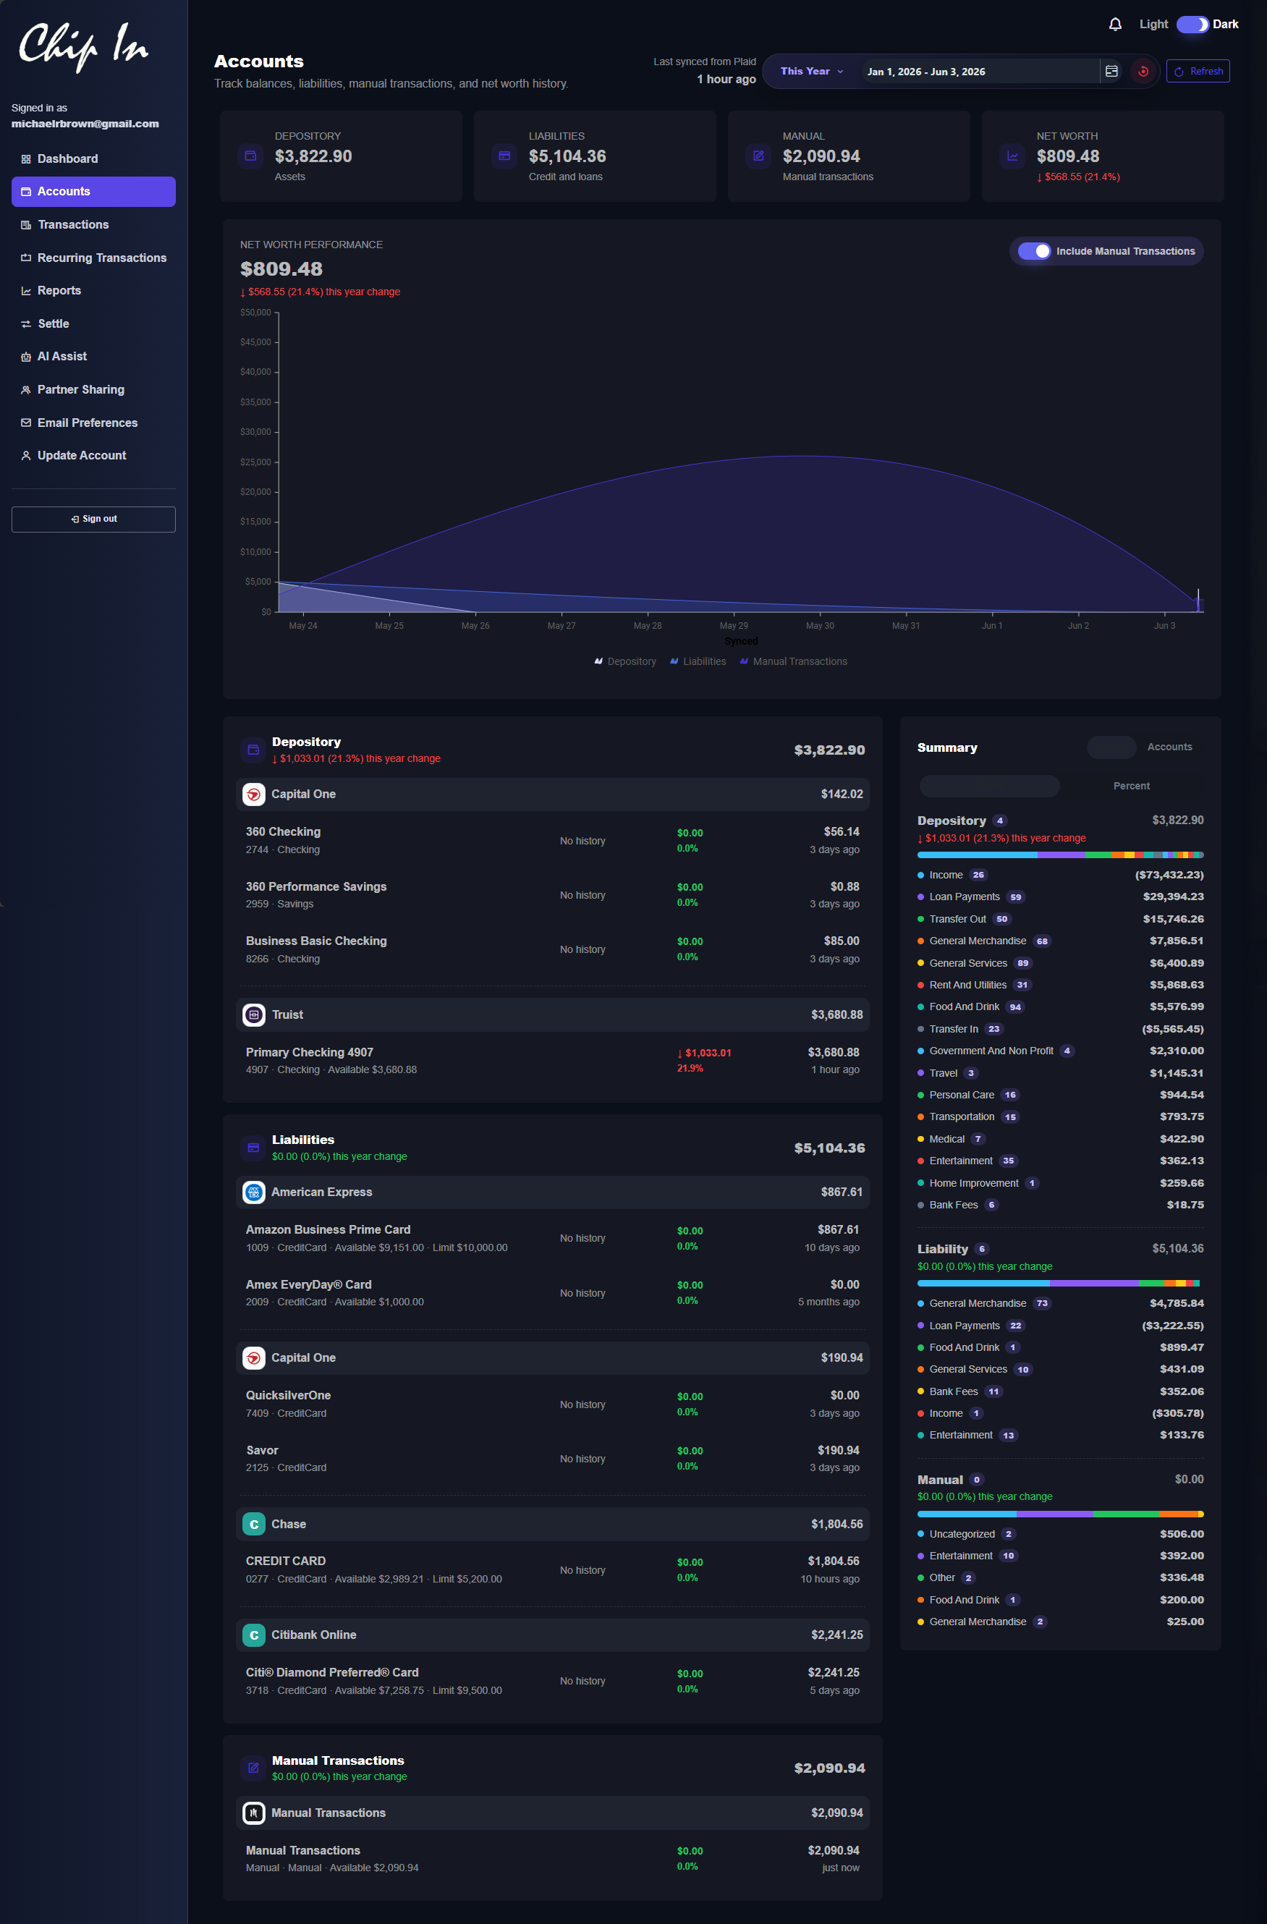
Task: Click the QuicksilverOne card row
Action: 552,1404
